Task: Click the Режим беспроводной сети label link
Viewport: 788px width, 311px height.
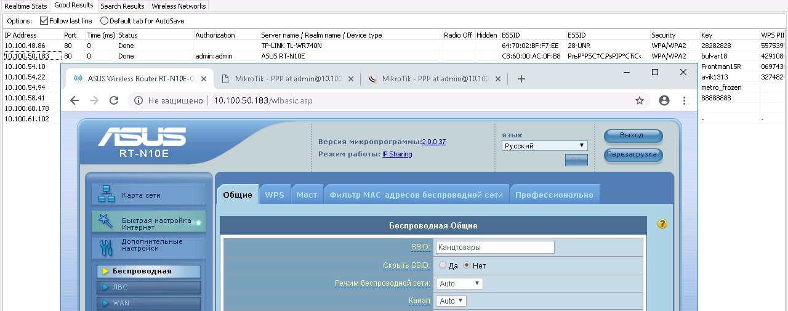Action: [x=382, y=283]
